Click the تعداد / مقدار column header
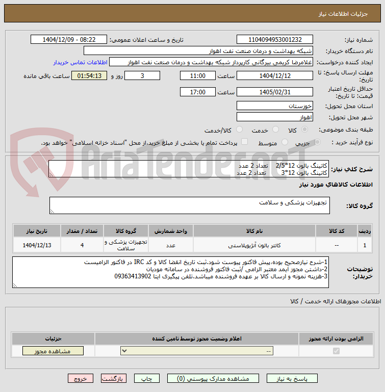 click(82, 231)
